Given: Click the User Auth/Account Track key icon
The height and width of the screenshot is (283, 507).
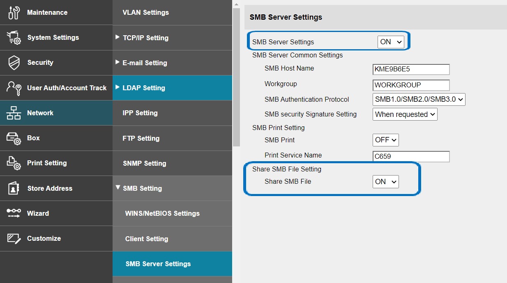Looking at the screenshot, I should (14, 88).
